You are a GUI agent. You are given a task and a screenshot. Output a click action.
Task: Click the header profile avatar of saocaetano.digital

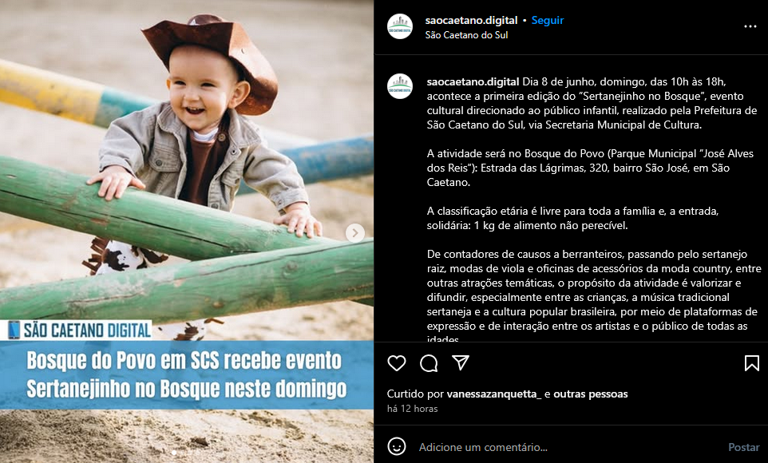click(x=400, y=26)
